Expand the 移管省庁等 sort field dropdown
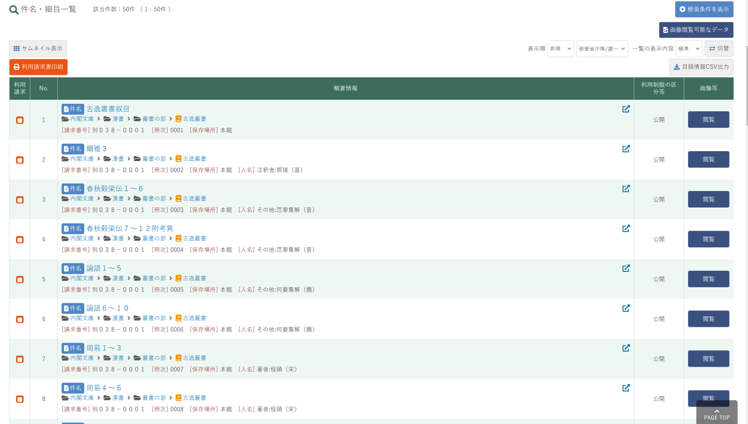748x424 pixels. [x=602, y=49]
